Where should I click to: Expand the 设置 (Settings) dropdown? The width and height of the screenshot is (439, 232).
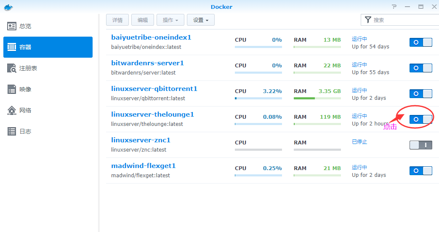(201, 20)
